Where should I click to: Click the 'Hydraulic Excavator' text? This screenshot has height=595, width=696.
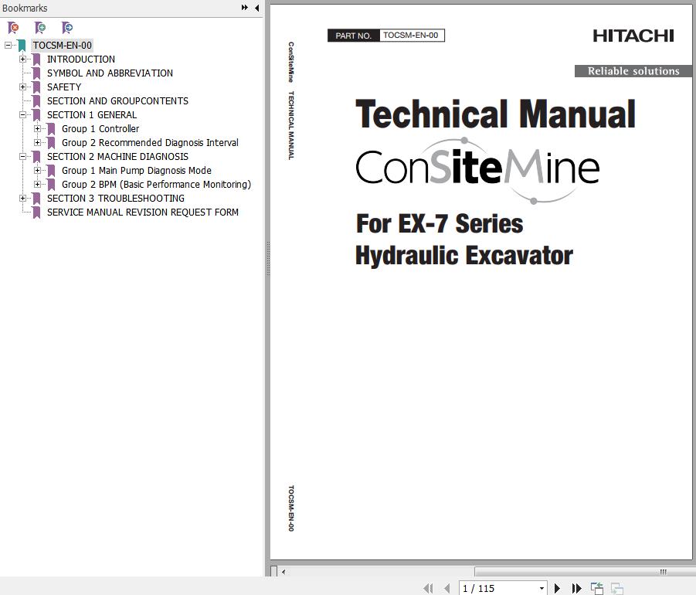point(464,256)
